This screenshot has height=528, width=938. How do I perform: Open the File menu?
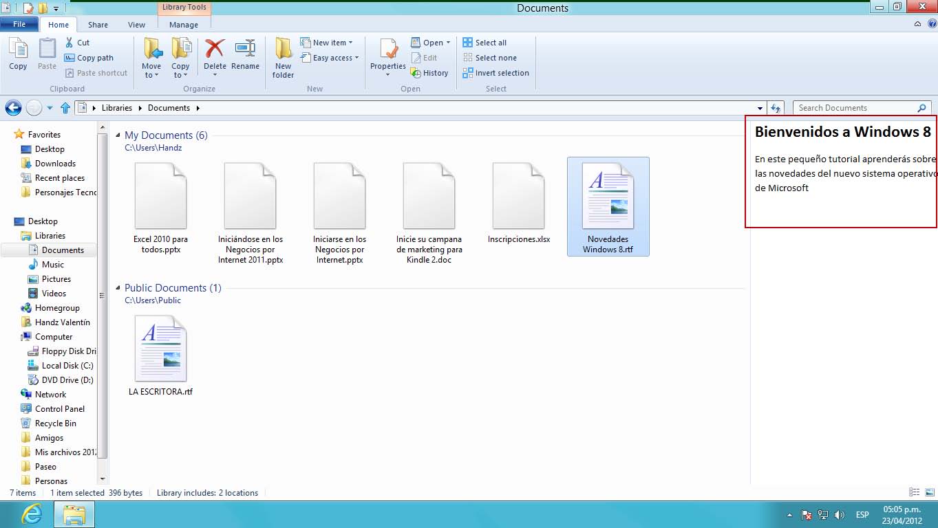(19, 25)
